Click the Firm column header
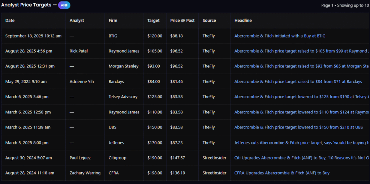 click(x=113, y=21)
